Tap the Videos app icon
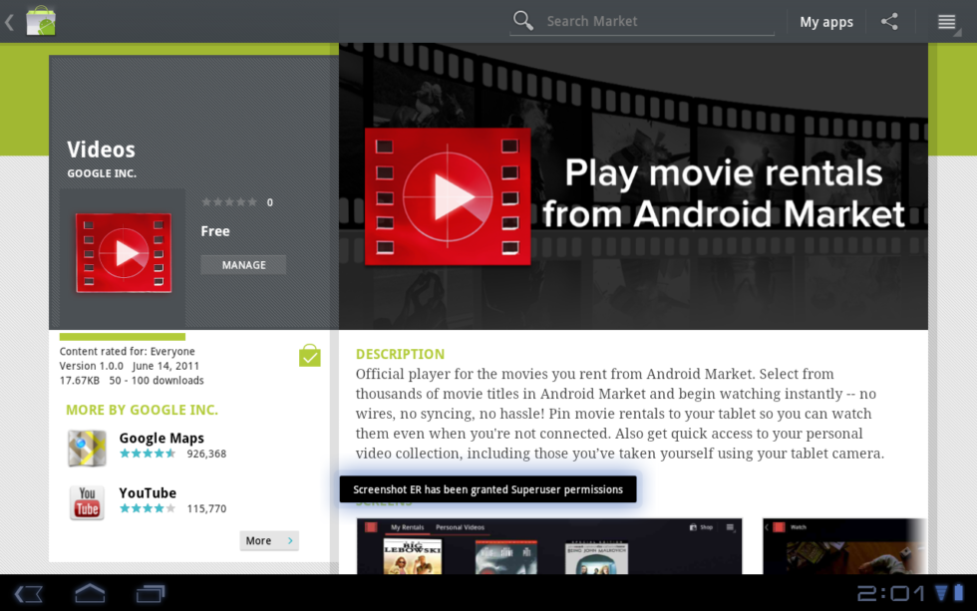The width and height of the screenshot is (977, 611). click(125, 253)
